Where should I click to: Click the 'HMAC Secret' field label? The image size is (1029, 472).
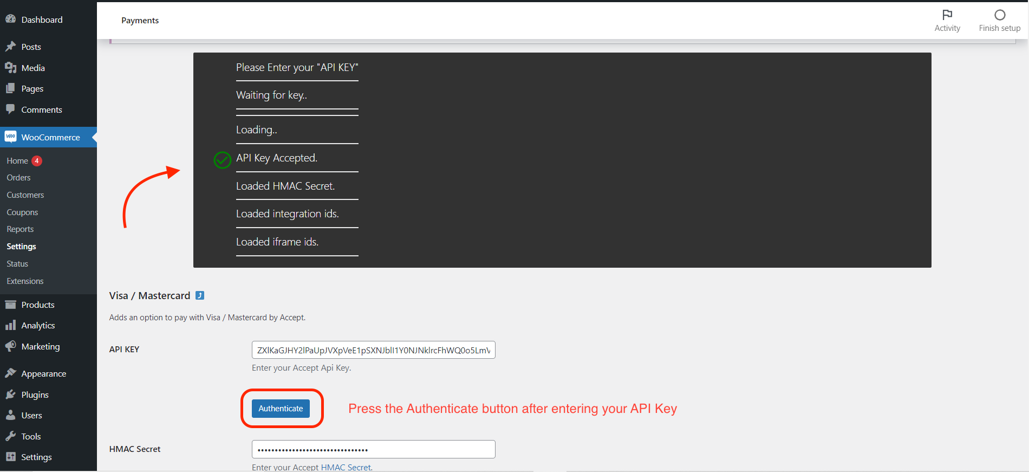coord(135,449)
